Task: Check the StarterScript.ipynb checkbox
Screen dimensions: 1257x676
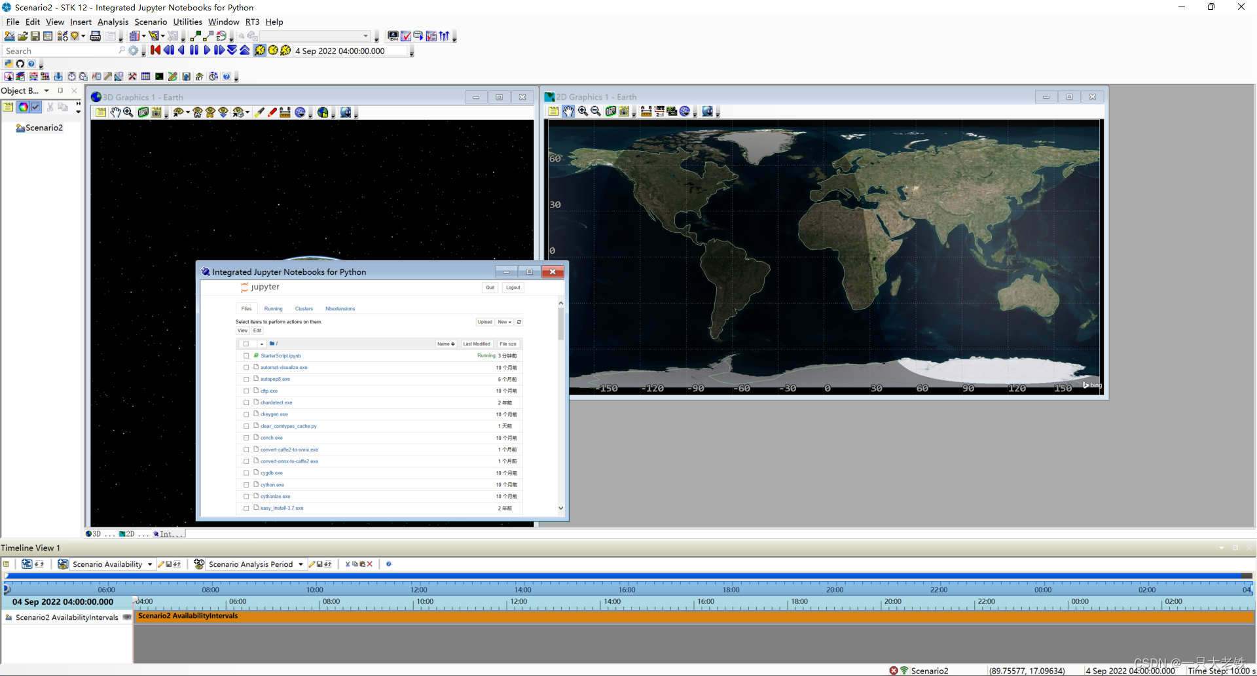Action: coord(246,356)
